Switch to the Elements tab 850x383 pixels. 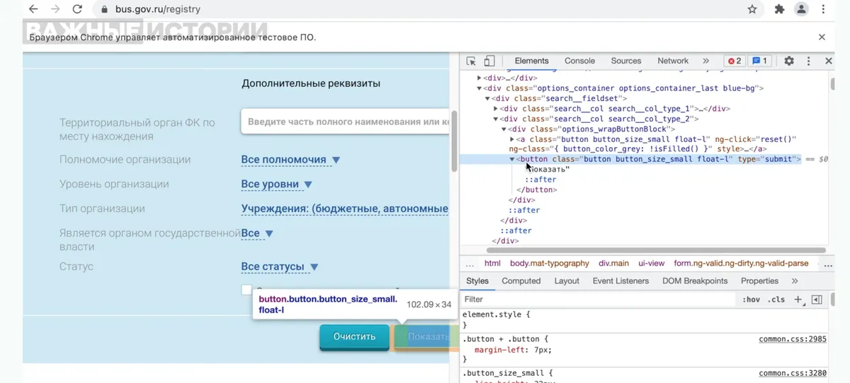[x=531, y=61]
